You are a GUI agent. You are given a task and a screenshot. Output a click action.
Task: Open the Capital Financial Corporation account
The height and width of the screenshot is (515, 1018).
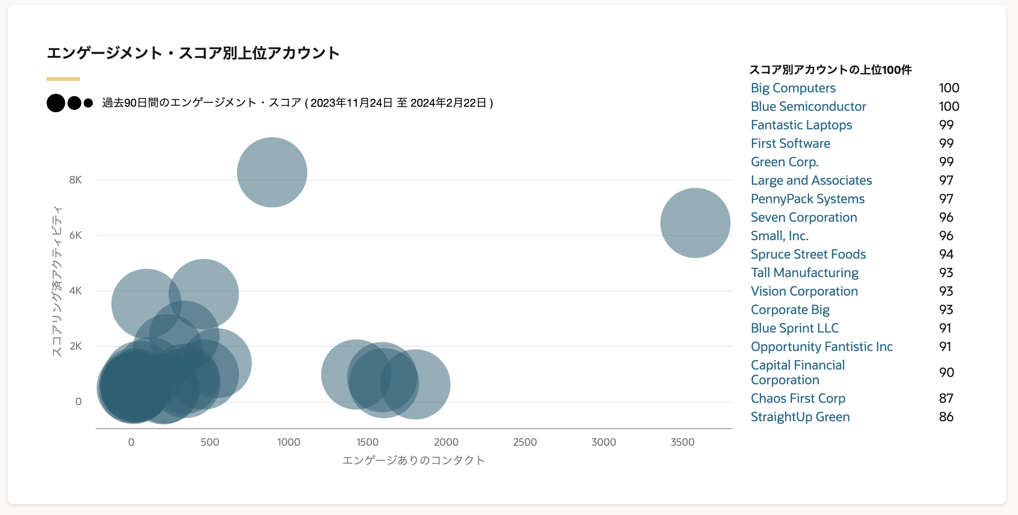pyautogui.click(x=798, y=372)
